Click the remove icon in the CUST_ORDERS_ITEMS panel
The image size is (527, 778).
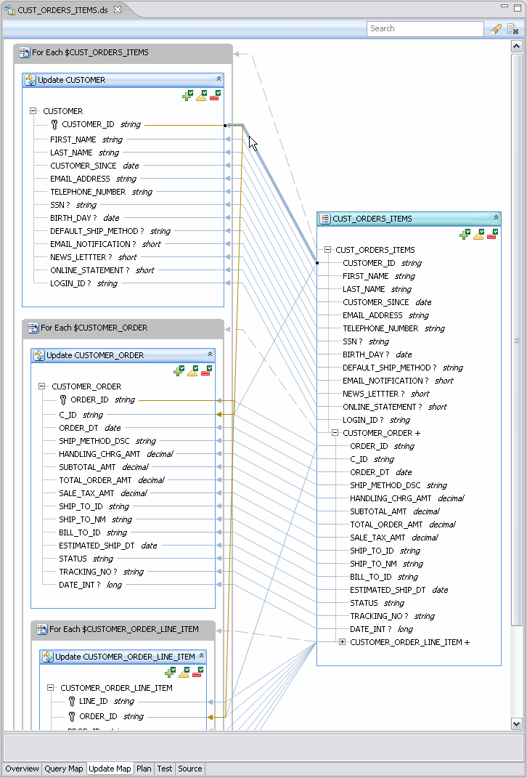(493, 234)
